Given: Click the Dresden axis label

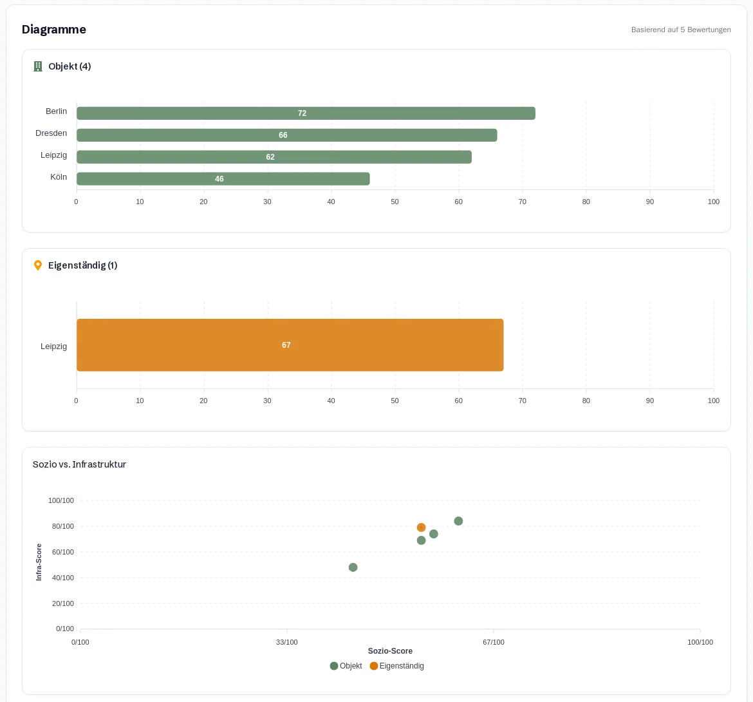Looking at the screenshot, I should [x=51, y=133].
